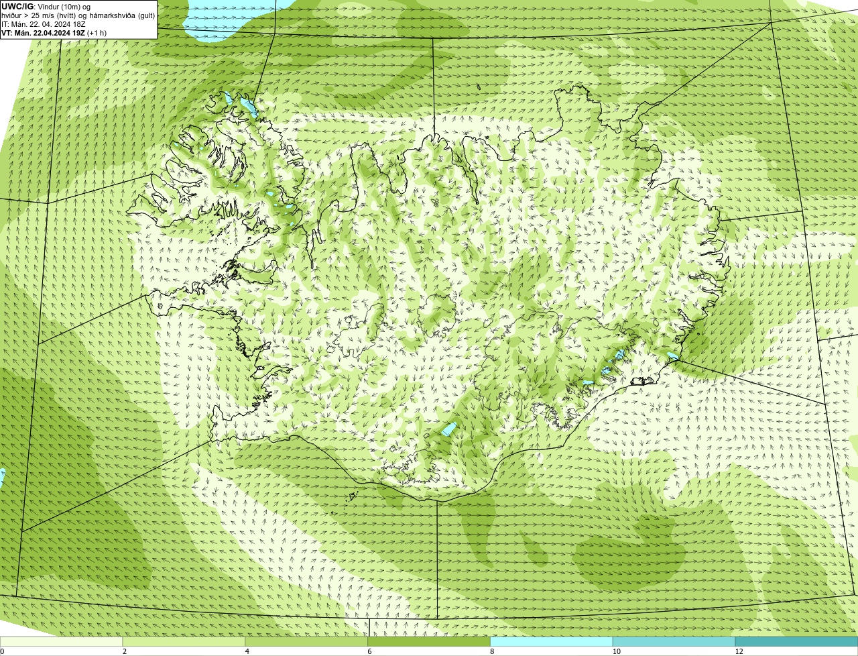Screen dimensions: 858x656
Task: Click the 4–6 m/s green legend swatch
Action: (306, 642)
